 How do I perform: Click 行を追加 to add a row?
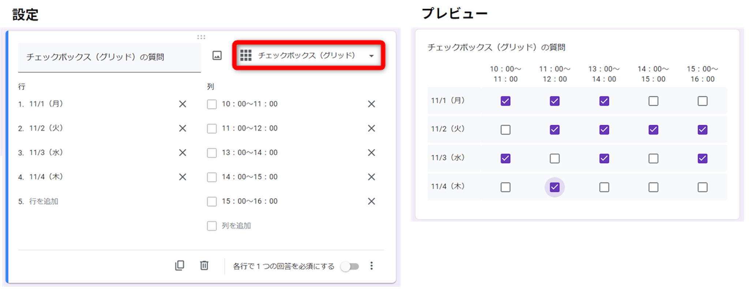coord(44,201)
